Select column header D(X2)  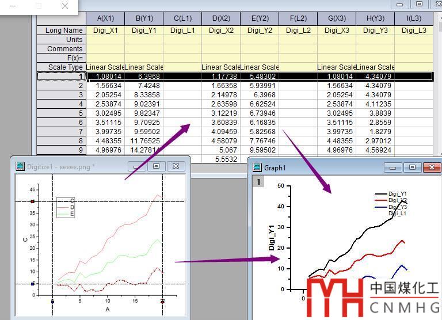pos(221,18)
